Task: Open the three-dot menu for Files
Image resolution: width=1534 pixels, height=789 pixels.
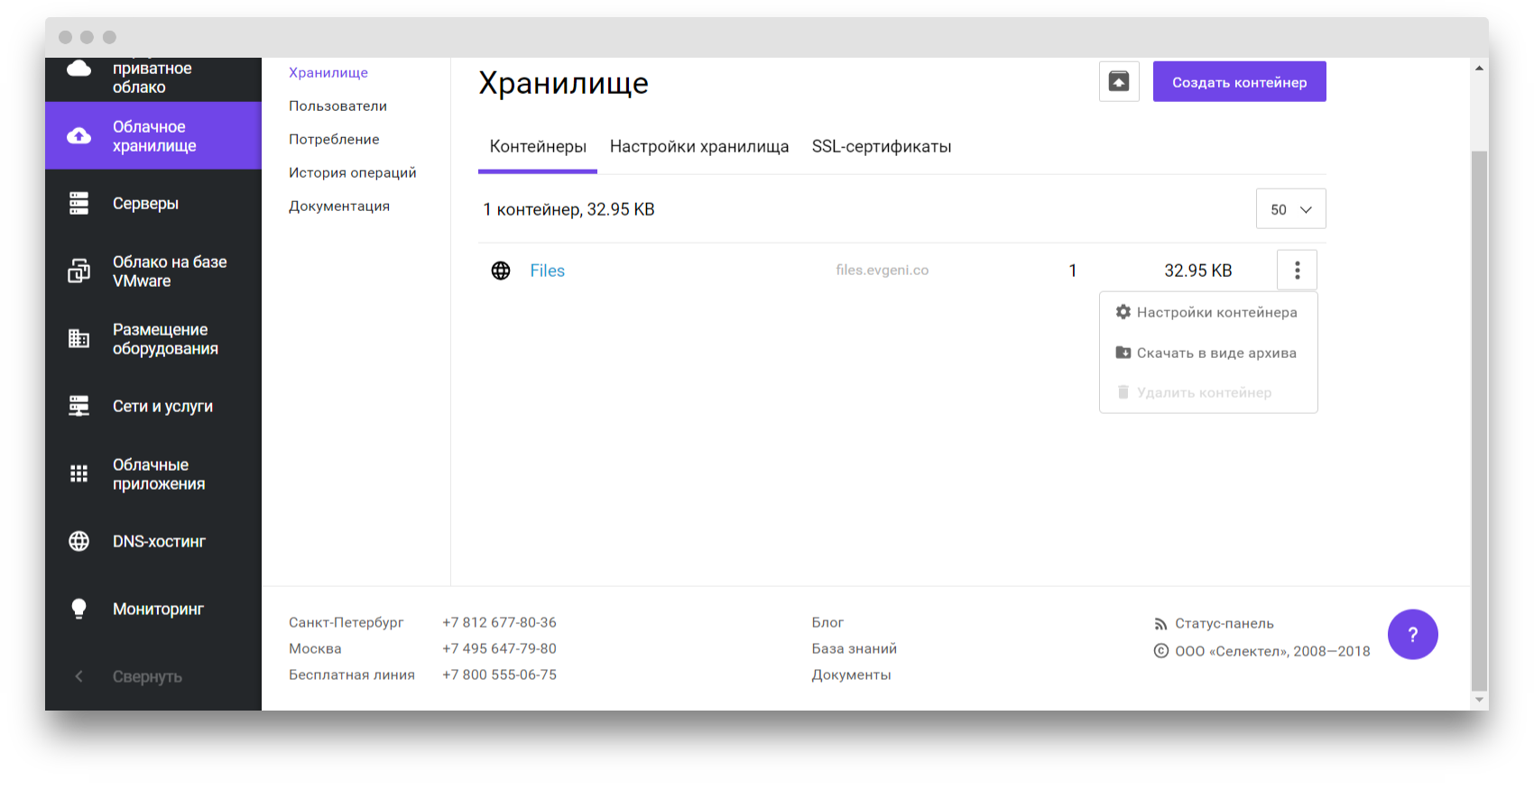Action: [1298, 271]
